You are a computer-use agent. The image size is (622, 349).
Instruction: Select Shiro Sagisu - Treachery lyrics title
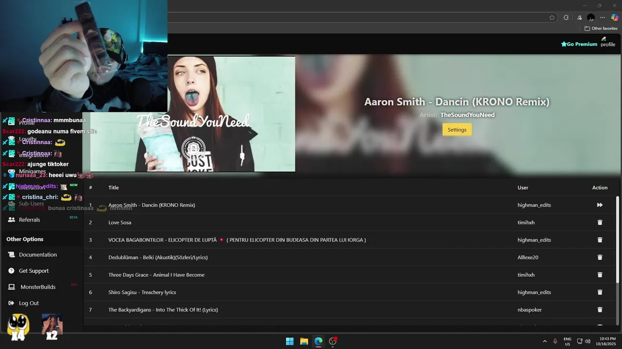[x=142, y=292]
